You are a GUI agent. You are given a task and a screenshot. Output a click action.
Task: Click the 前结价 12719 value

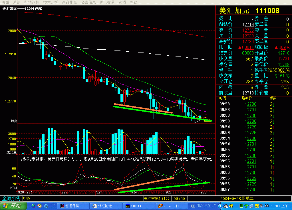pos(248,25)
